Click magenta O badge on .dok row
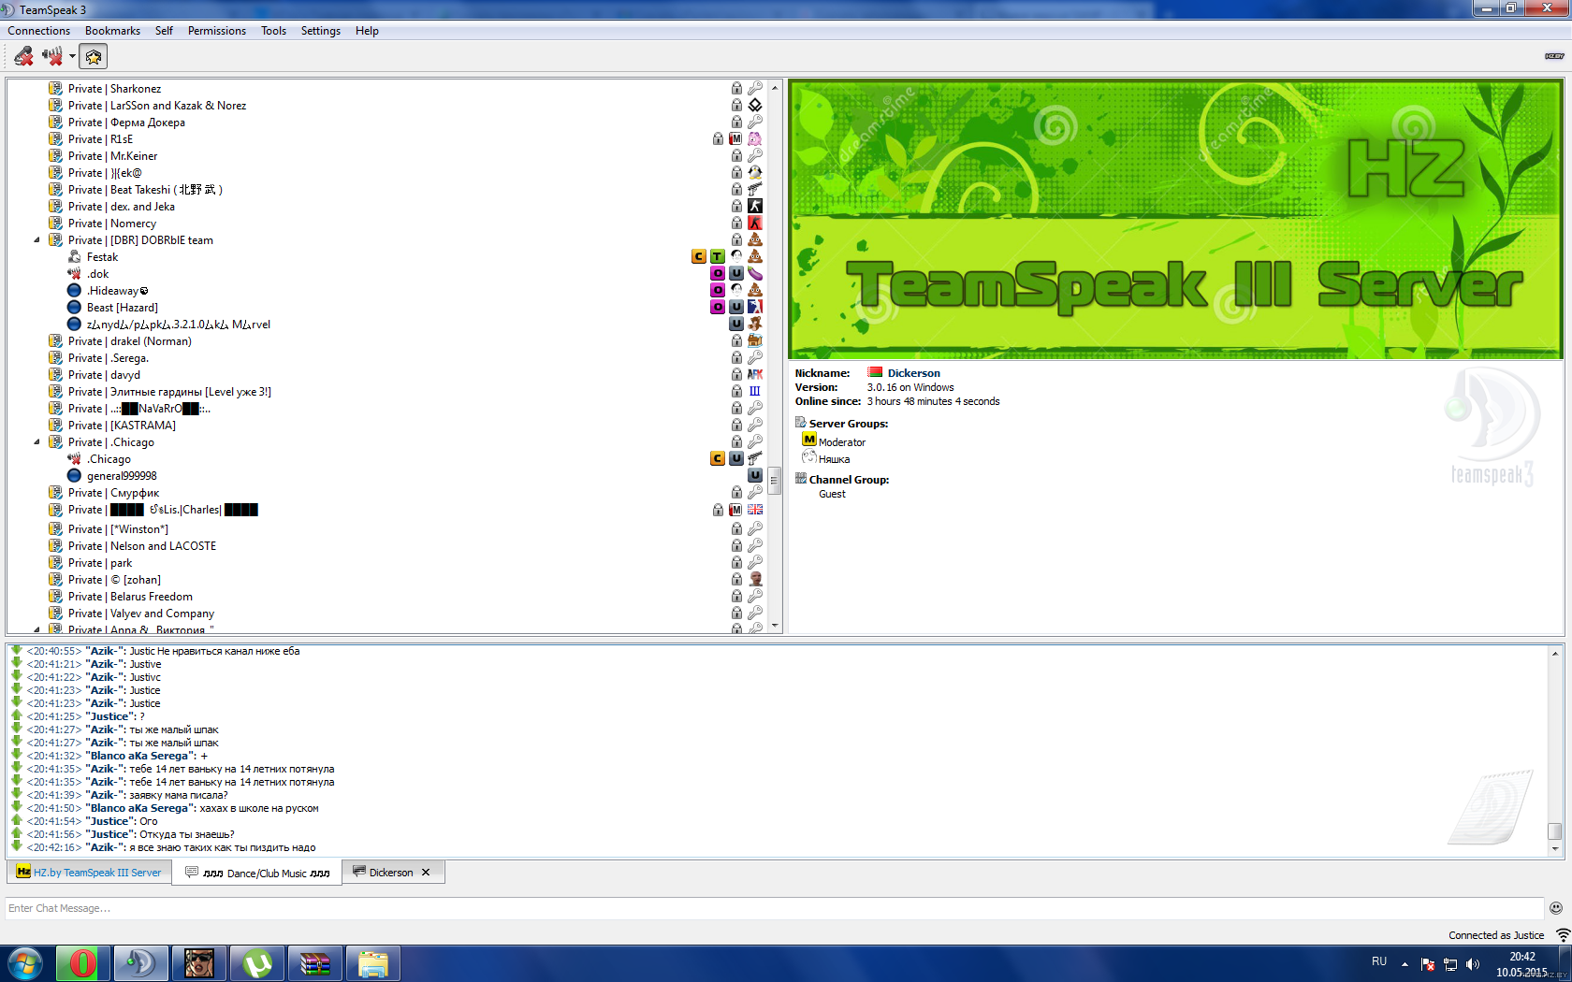Image resolution: width=1572 pixels, height=982 pixels. point(718,274)
